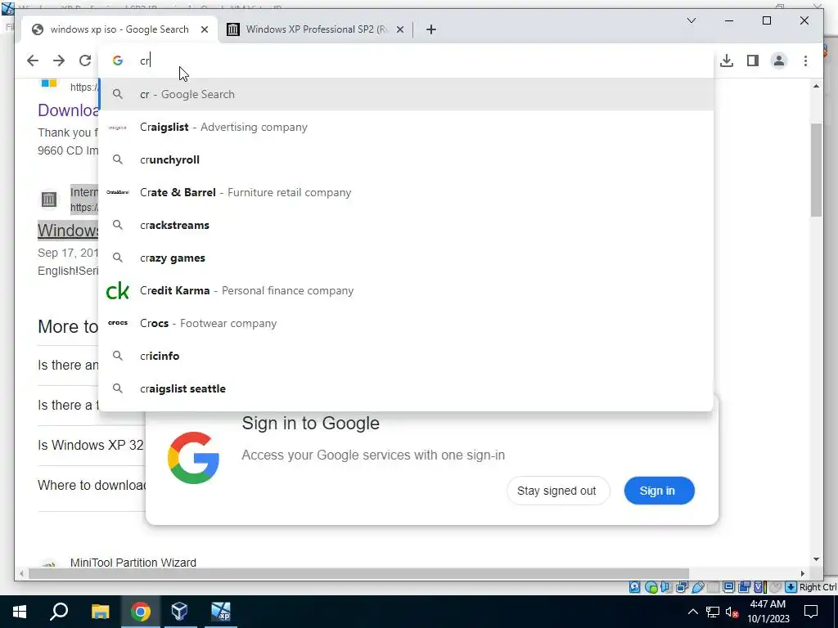Open taskbar Search magnifier

[x=59, y=612]
